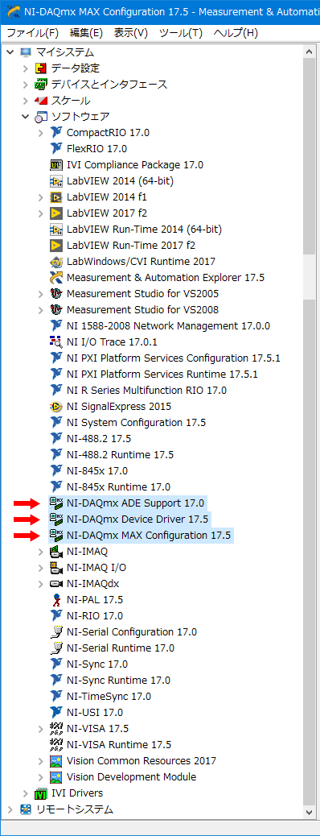Screen dimensions: 320x836
Task: Click the NI-PAL 17.5 icon
Action: [56, 599]
